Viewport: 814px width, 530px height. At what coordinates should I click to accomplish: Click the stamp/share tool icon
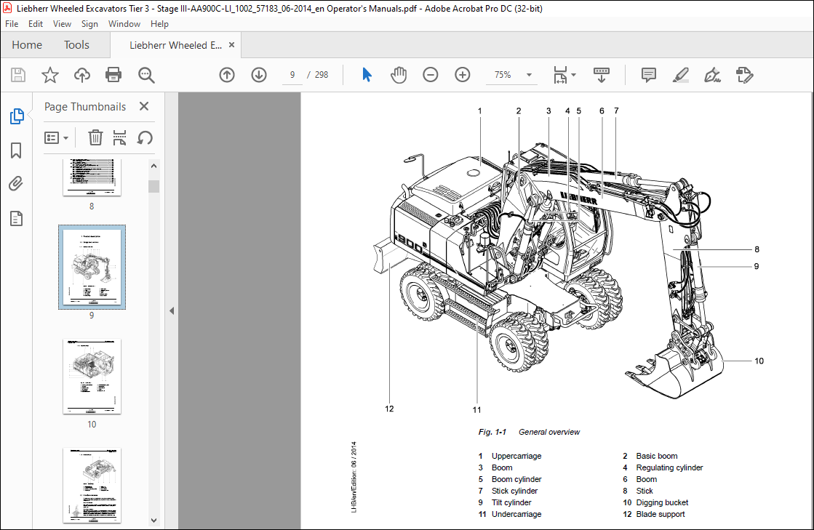pos(744,75)
